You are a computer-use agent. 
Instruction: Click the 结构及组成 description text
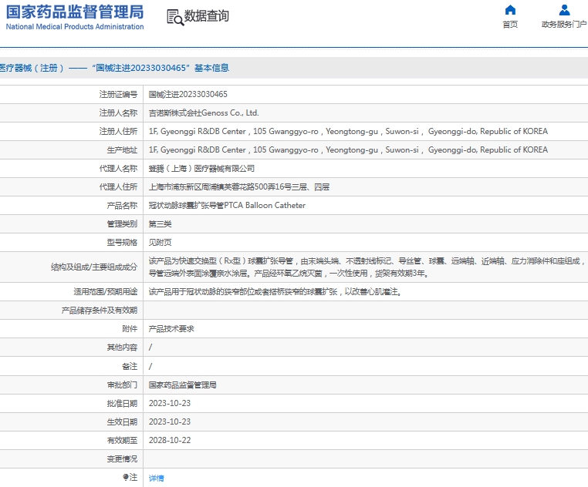(x=366, y=267)
